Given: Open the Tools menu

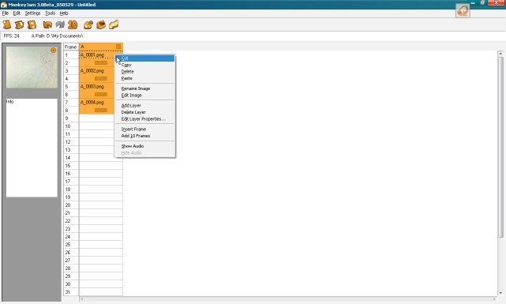Looking at the screenshot, I should pyautogui.click(x=50, y=13).
